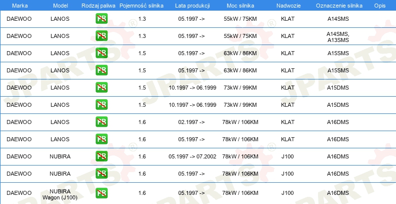Click the fuel icon in the Nubira 05.1997 -> 07.2002 row

pos(101,156)
